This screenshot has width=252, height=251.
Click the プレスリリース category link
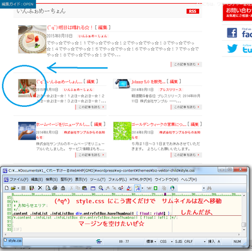coord(171,89)
